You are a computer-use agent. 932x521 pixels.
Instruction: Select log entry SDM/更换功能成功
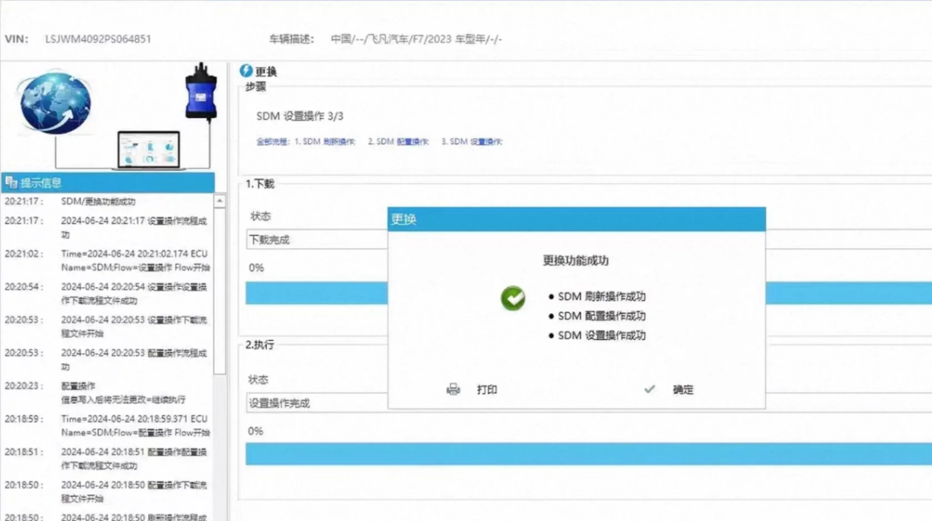point(98,201)
